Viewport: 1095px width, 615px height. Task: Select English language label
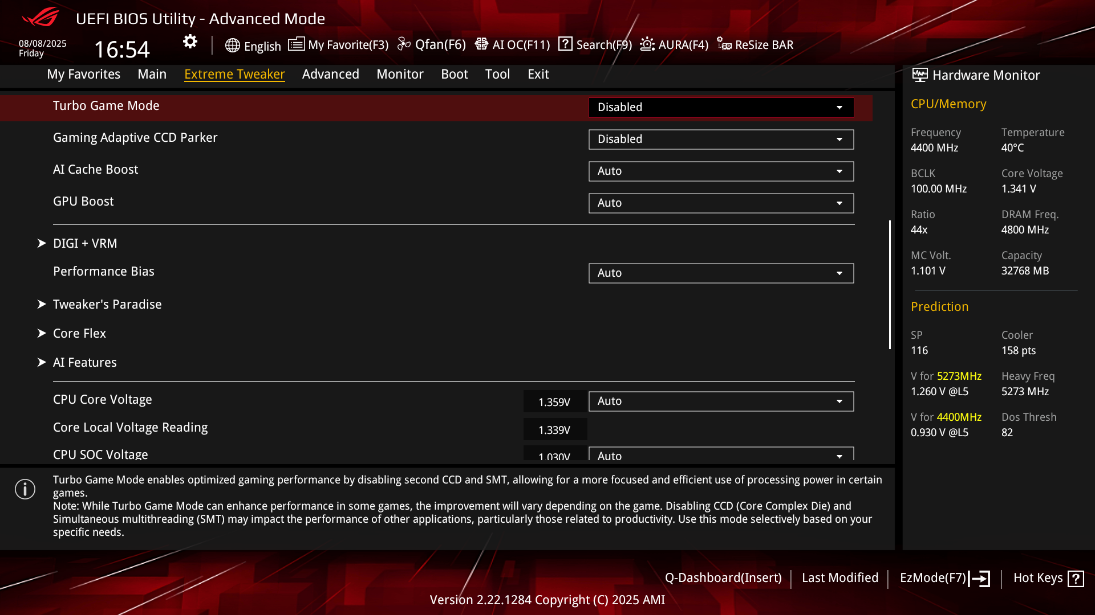[x=262, y=46]
